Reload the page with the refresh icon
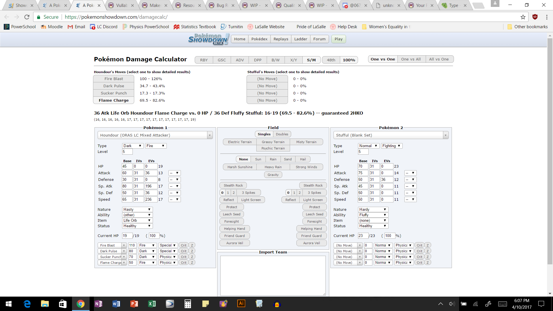 point(27,17)
